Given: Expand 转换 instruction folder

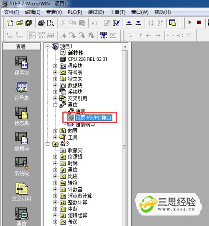Looking at the screenshot, I should (55, 183).
